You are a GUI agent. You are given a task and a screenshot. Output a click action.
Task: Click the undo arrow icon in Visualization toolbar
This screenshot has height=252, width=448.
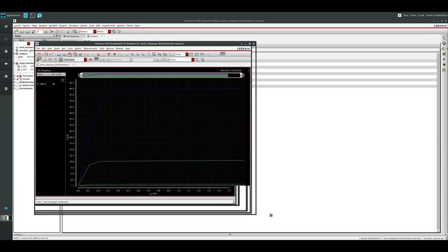pos(87,54)
